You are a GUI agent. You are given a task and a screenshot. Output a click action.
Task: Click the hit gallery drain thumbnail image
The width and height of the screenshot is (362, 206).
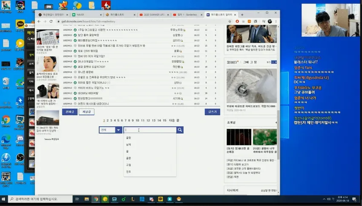[252, 86]
